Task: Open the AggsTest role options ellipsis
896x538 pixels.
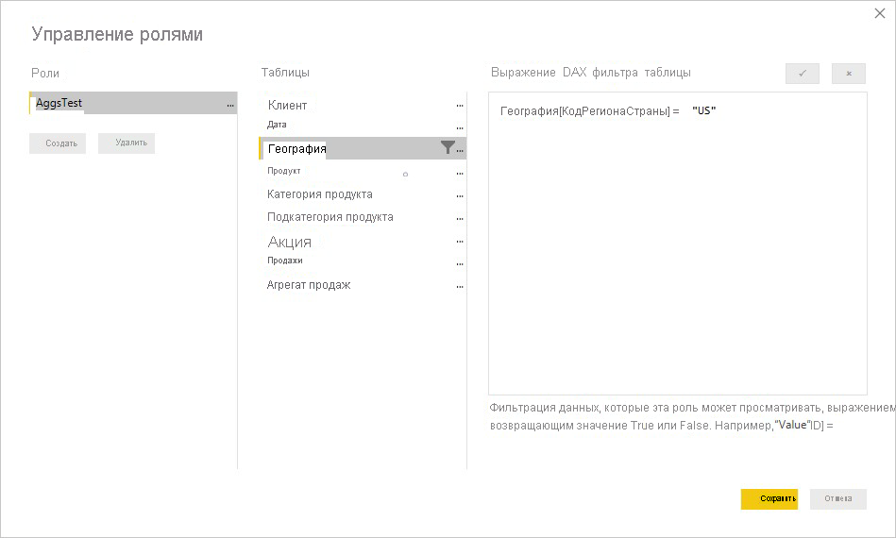Action: (229, 106)
